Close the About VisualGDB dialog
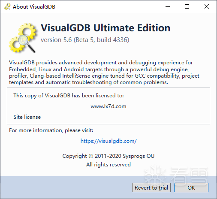The height and width of the screenshot is (199, 217). point(207,6)
